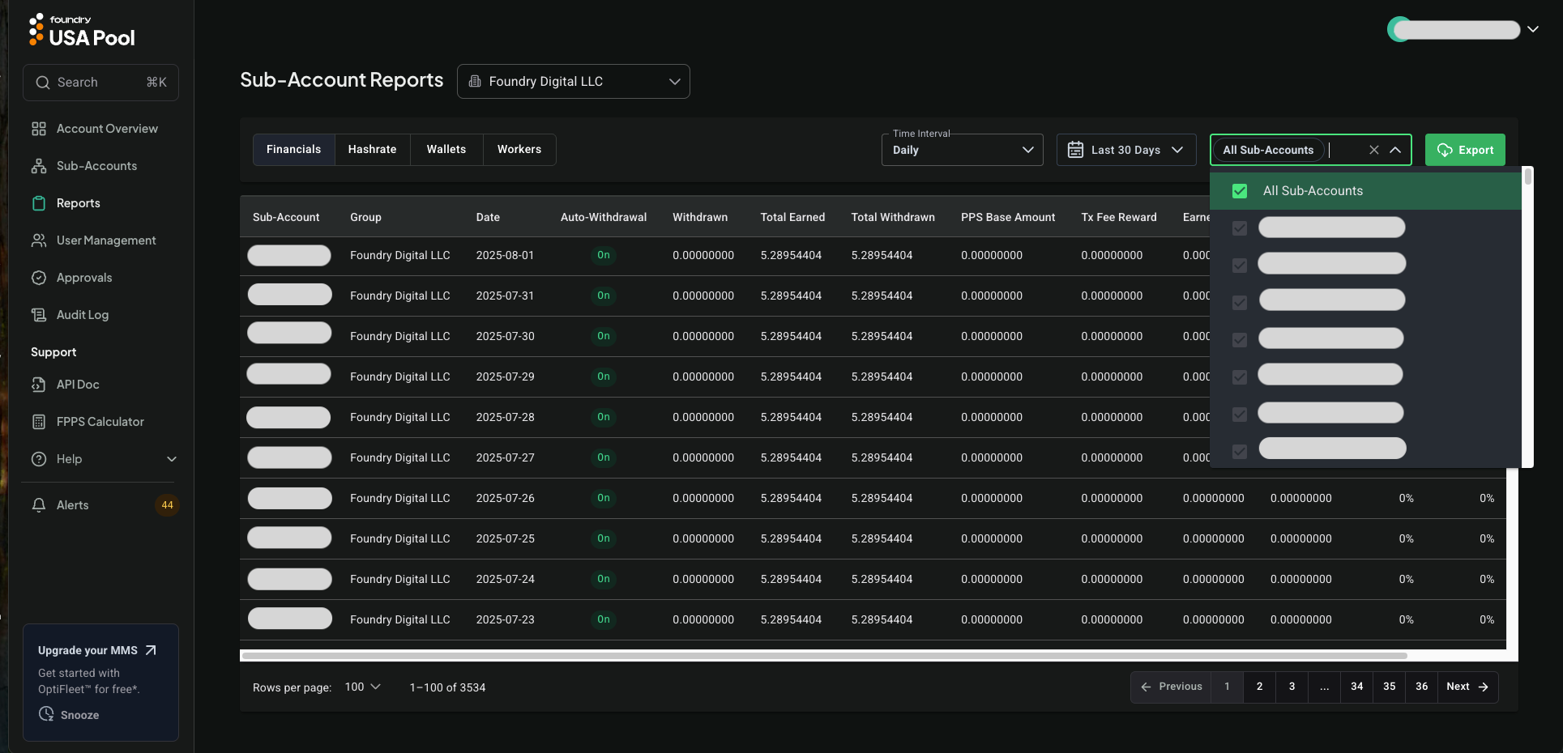Click the Alerts bell icon
The width and height of the screenshot is (1563, 753).
(38, 505)
